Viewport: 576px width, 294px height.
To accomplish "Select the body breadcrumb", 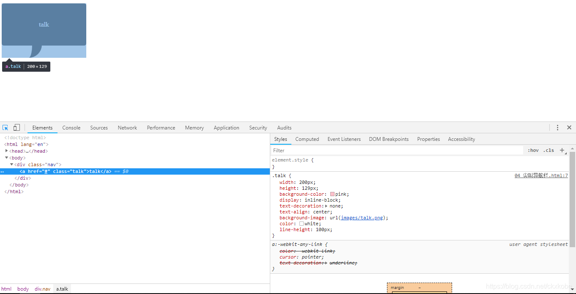I will pyautogui.click(x=23, y=289).
